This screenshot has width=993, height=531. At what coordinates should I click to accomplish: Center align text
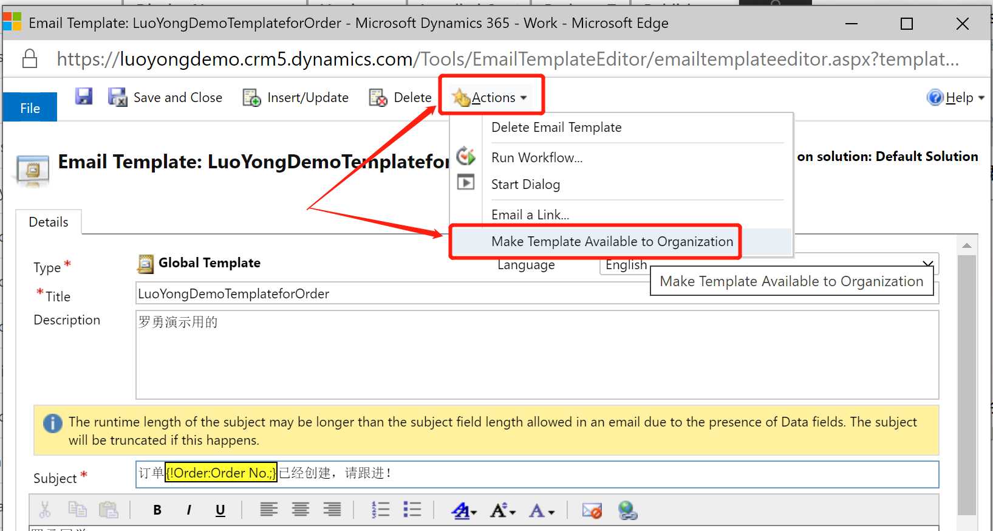(x=301, y=510)
